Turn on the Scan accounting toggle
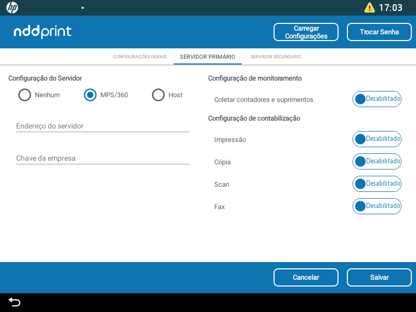The height and width of the screenshot is (312, 416). [x=376, y=184]
